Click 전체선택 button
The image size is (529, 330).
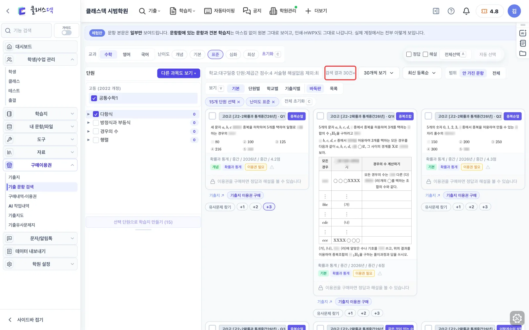[x=455, y=54]
